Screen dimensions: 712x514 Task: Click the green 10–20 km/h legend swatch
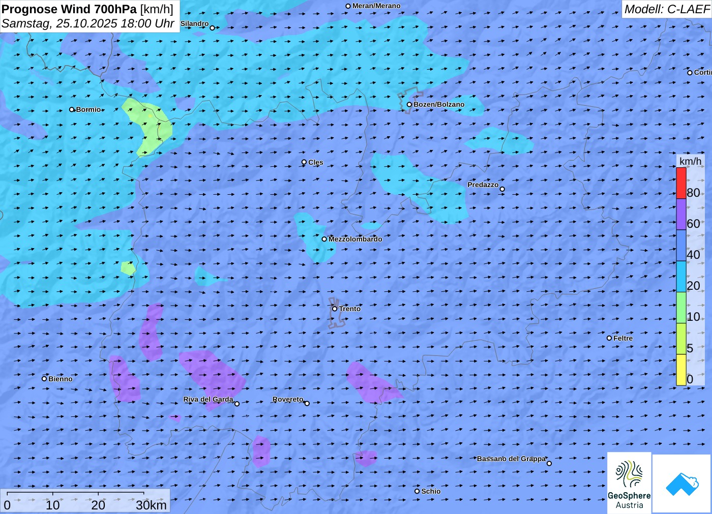pyautogui.click(x=681, y=308)
